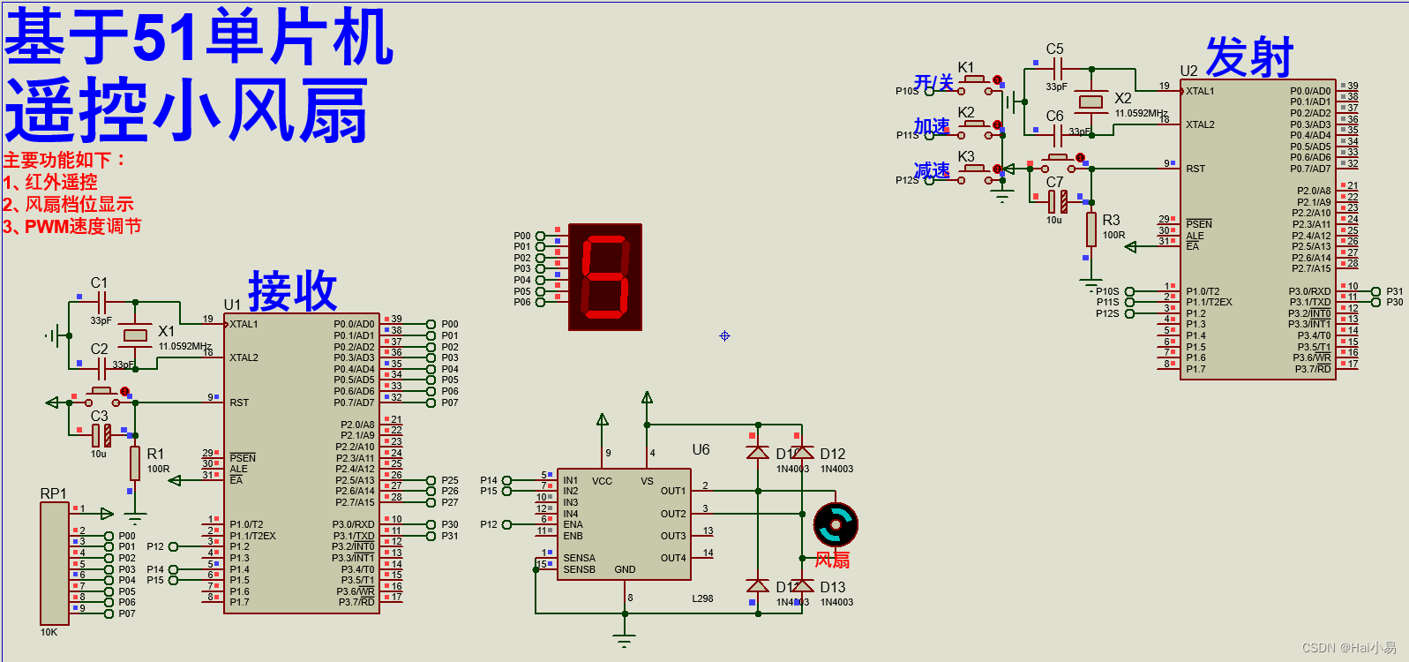The height and width of the screenshot is (662, 1409).
Task: Select the U6 L298 driver chip
Action: (625, 524)
